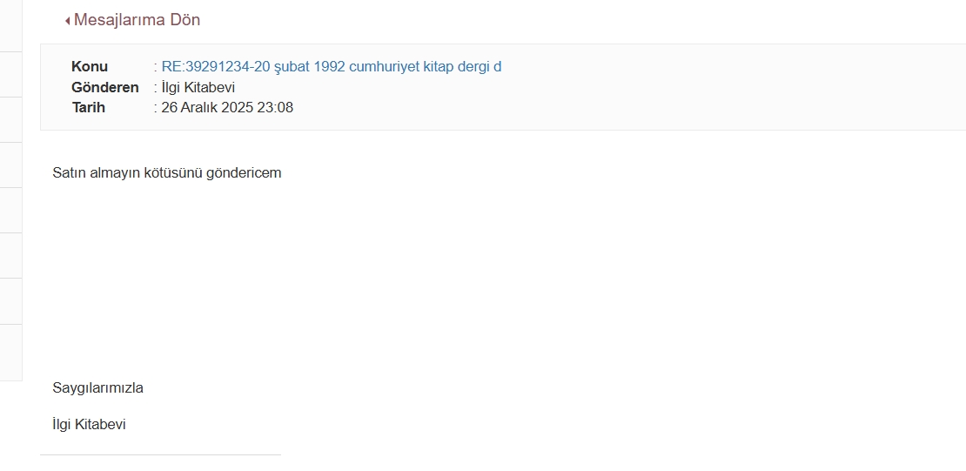Click the topmost blank left sidebar cell
Viewport: 966px width, 471px height.
click(x=11, y=26)
